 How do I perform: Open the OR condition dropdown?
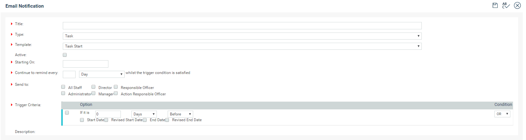(502, 114)
